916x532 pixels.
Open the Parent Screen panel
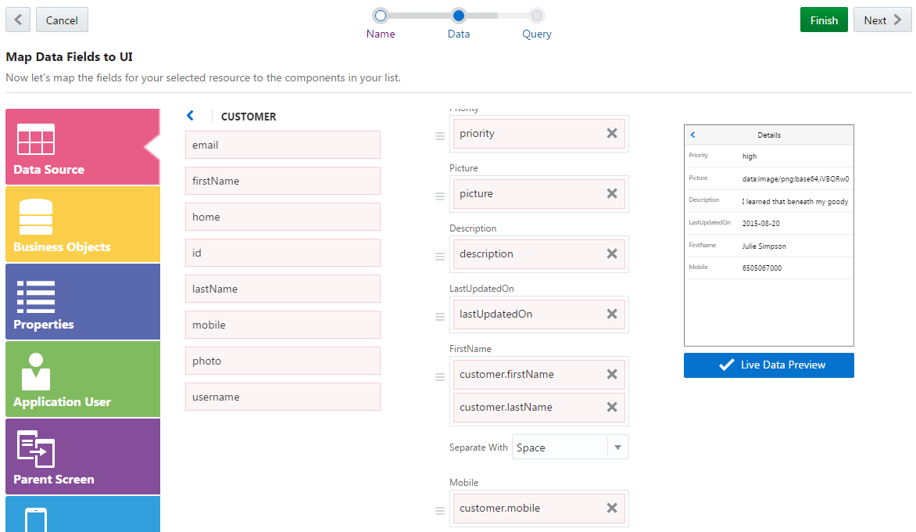[x=83, y=456]
